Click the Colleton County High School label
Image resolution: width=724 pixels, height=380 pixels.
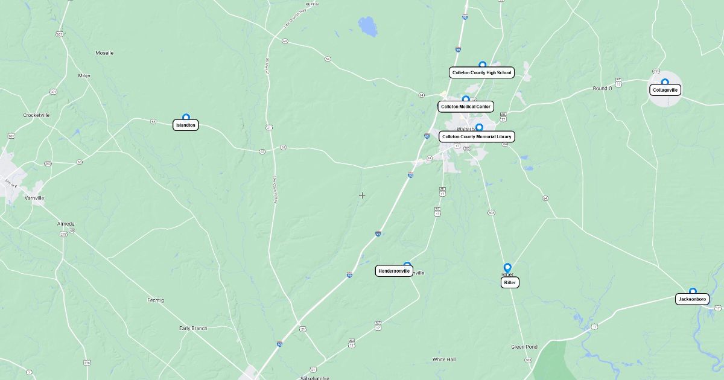pyautogui.click(x=481, y=72)
